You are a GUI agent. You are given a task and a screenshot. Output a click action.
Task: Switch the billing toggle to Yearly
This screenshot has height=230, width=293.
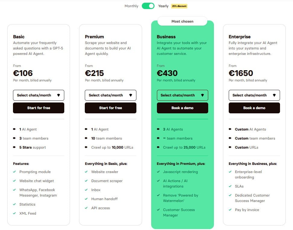click(163, 6)
